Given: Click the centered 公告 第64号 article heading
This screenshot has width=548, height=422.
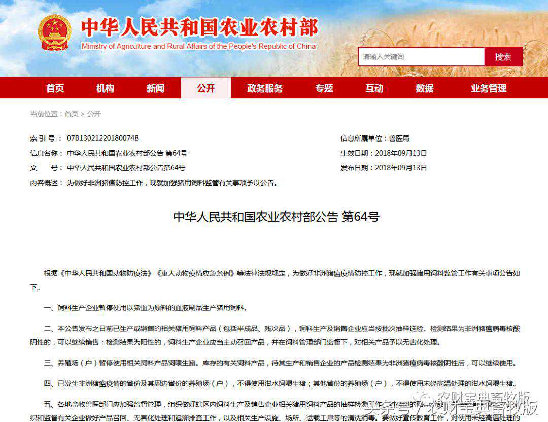Looking at the screenshot, I should 276,217.
